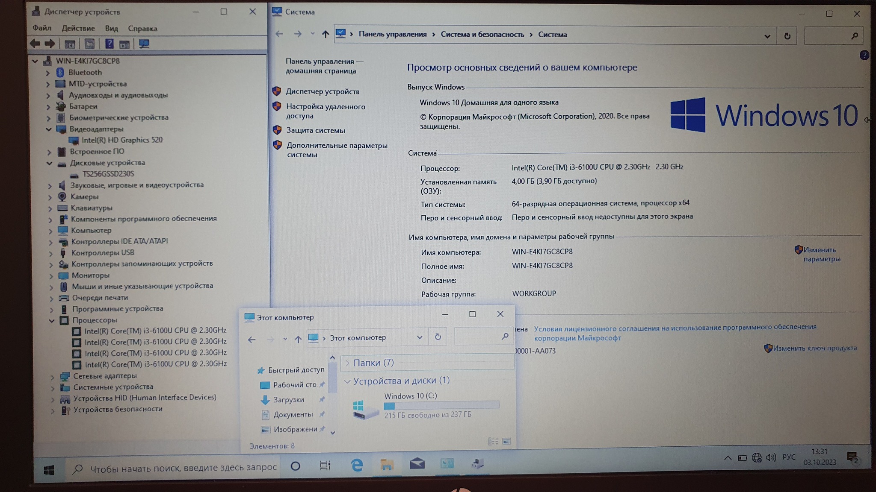Click the volume speaker icon in system tray
The width and height of the screenshot is (876, 492).
[x=771, y=458]
